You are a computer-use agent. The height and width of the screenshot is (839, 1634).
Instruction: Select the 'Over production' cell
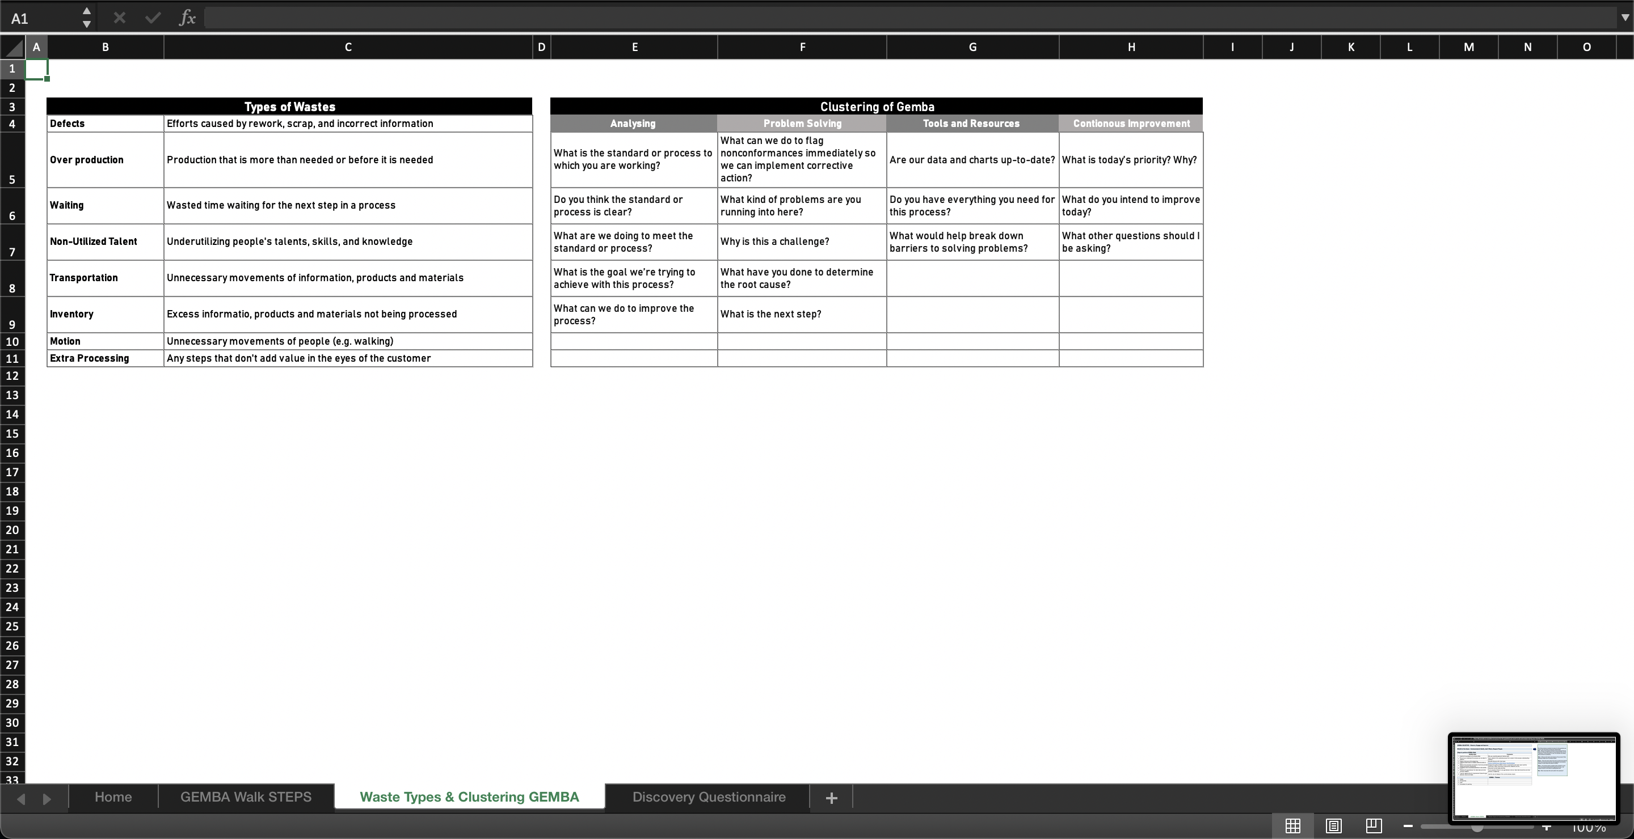[106, 160]
